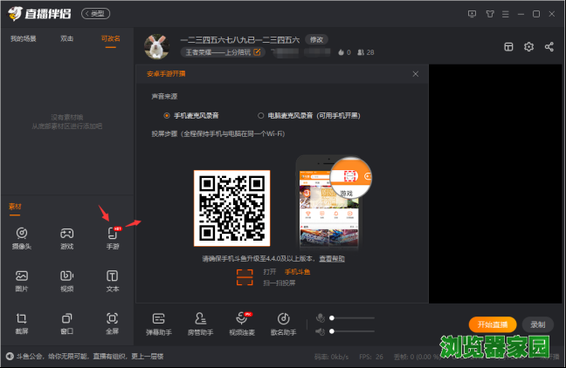This screenshot has width=566, height=368.
Task: Click the FPS: 26 status entry
Action: pos(371,357)
